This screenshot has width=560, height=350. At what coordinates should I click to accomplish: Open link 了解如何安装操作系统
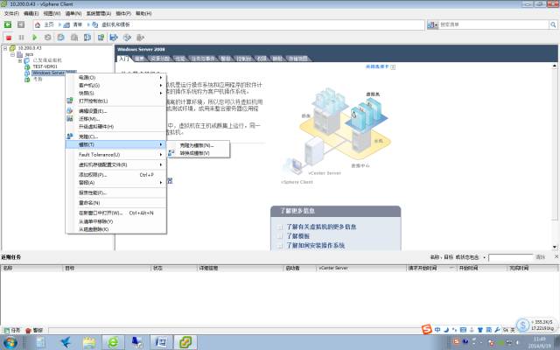[x=316, y=245]
